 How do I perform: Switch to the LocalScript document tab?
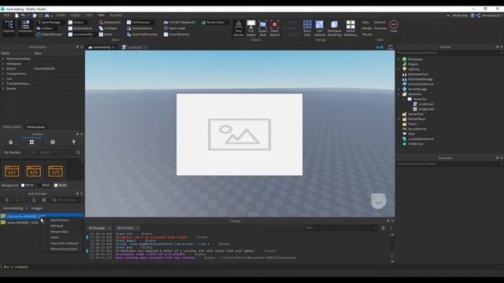coord(134,47)
